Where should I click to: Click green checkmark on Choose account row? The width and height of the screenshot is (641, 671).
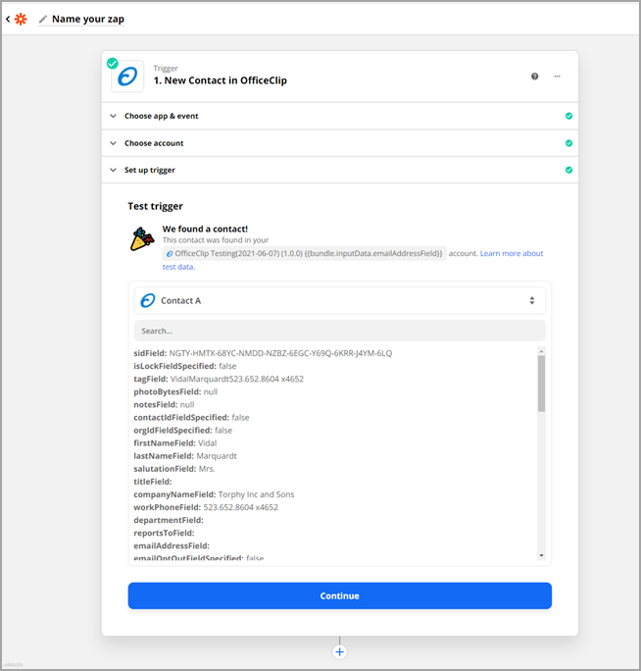pos(568,143)
